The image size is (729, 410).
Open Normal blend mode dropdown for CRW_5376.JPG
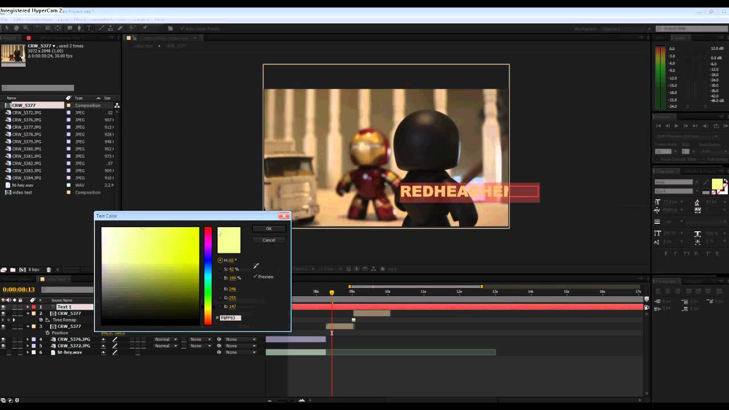(166, 339)
